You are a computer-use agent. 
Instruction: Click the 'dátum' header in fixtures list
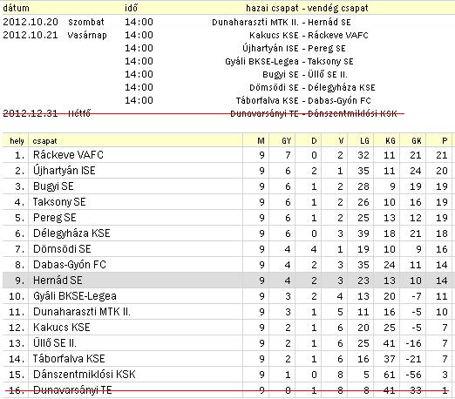[x=17, y=8]
